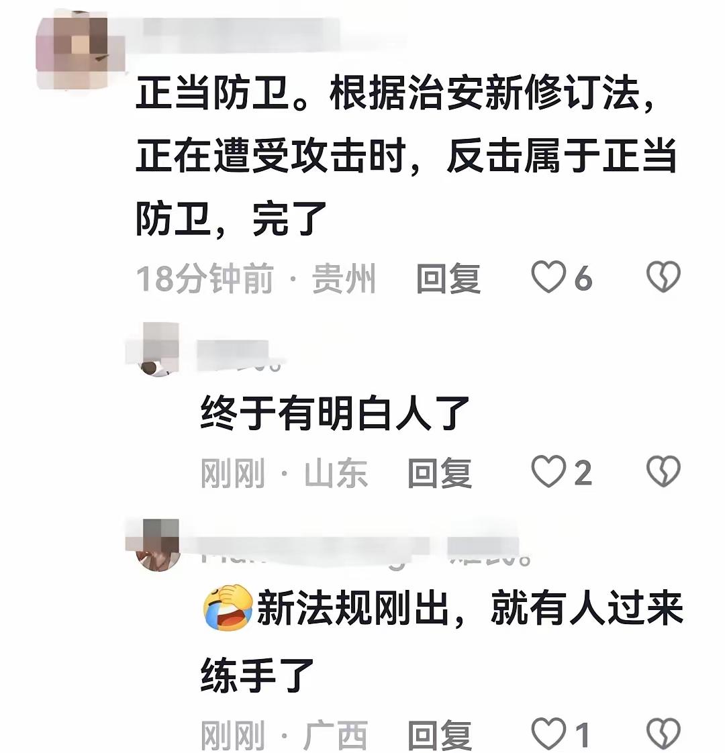Select the reply text 终于有明白人了
The height and width of the screenshot is (753, 725).
pos(334,413)
